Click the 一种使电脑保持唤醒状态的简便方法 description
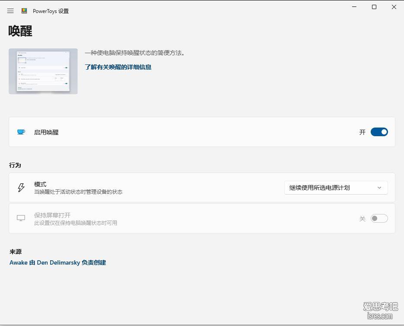The width and height of the screenshot is (404, 326). click(135, 53)
